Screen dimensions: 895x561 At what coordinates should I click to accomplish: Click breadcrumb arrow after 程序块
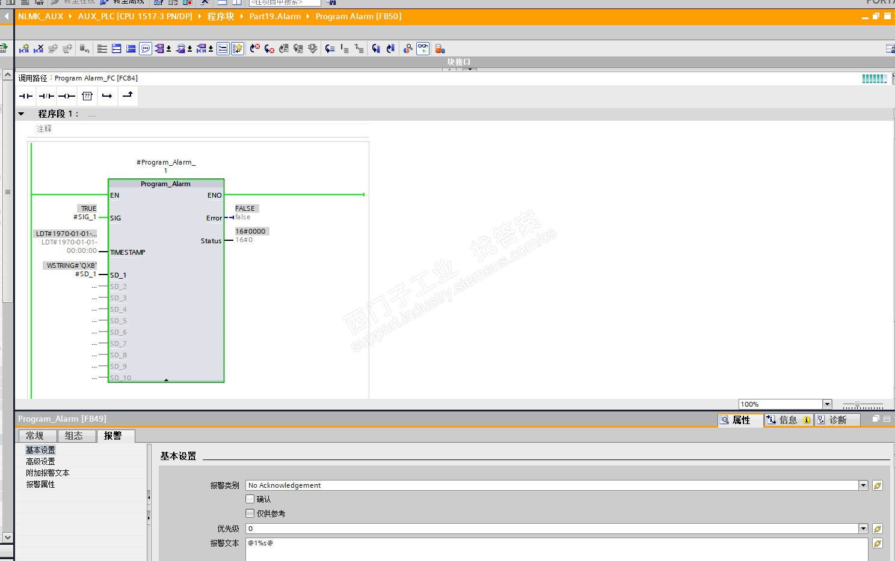click(242, 16)
